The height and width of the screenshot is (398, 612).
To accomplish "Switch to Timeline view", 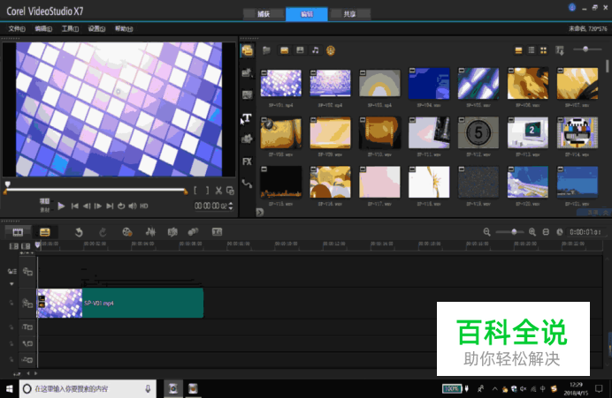I will 45,232.
